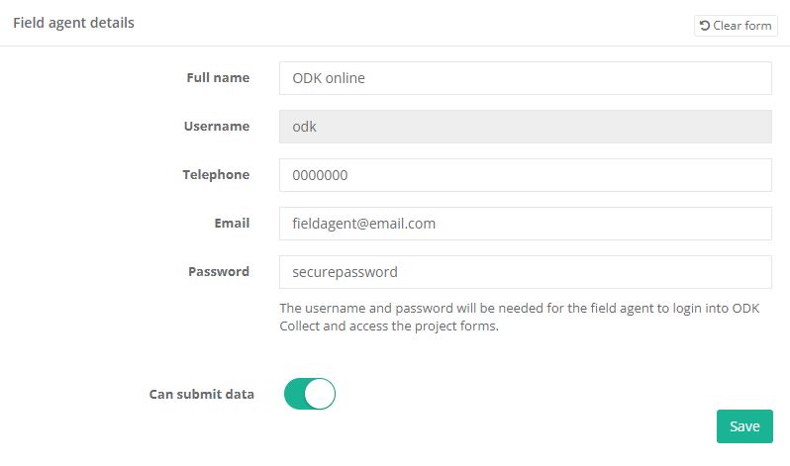Select the Telephone input field
The width and height of the screenshot is (790, 466).
[x=525, y=175]
